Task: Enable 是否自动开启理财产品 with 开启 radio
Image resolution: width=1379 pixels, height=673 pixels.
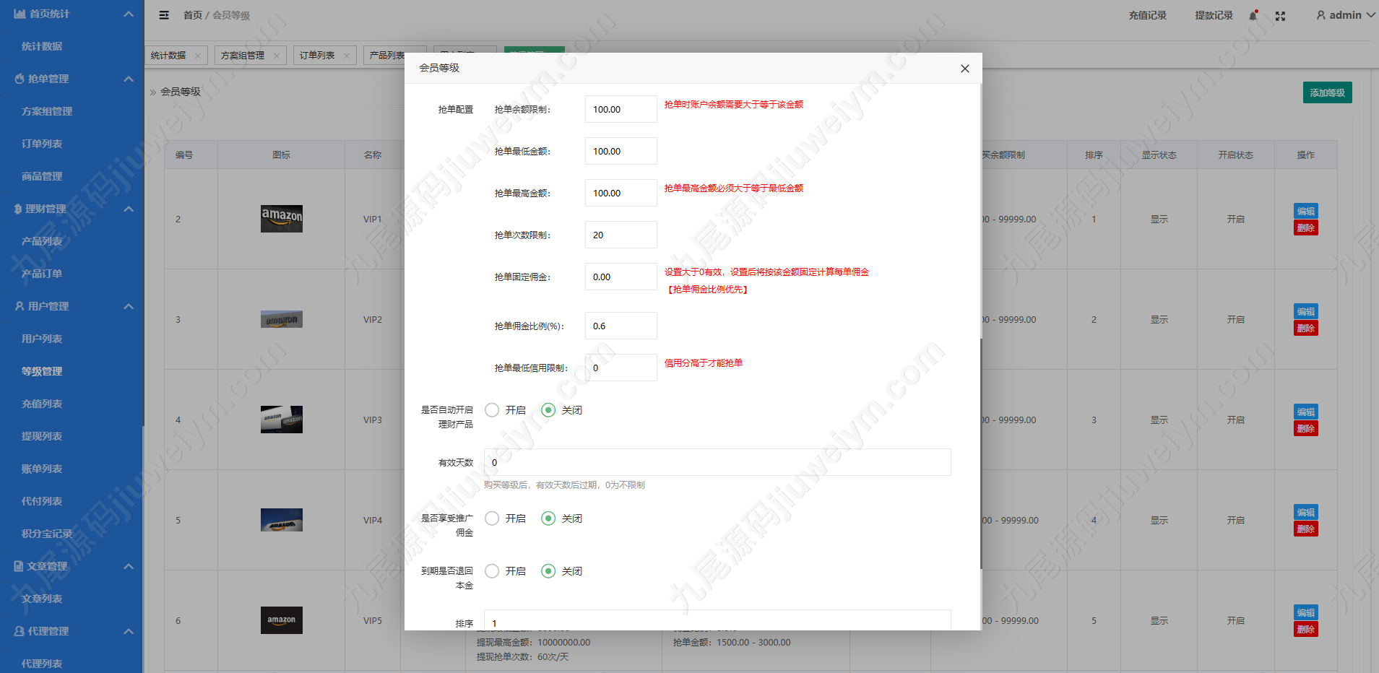Action: point(492,410)
